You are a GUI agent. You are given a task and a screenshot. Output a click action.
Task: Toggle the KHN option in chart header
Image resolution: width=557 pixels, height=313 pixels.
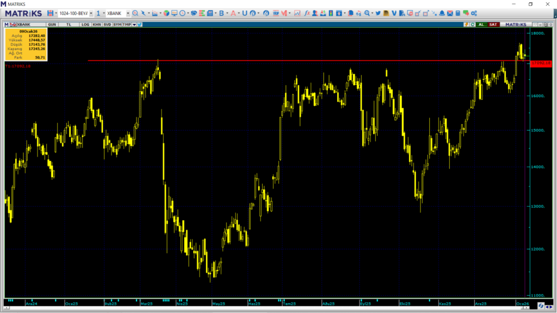(96, 24)
